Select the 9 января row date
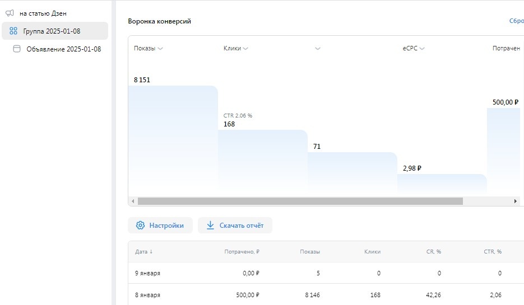524x305 pixels. tap(147, 273)
